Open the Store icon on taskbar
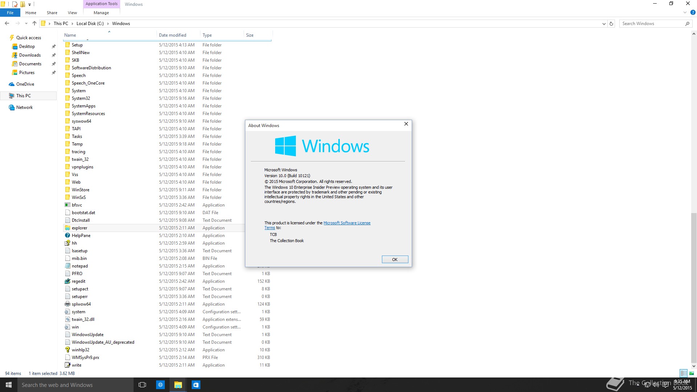697x392 pixels. coord(196,385)
